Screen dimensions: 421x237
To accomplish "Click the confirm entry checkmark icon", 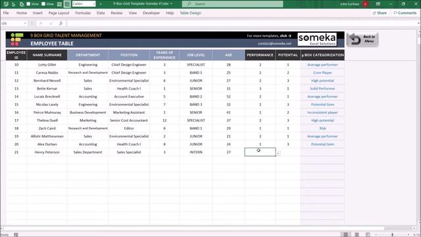I will (x=51, y=24).
